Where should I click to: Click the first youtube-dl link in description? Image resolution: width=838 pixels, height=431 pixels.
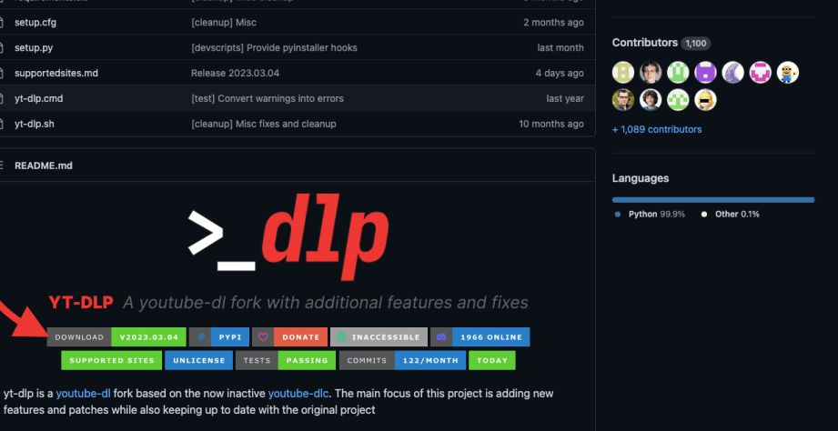point(83,394)
